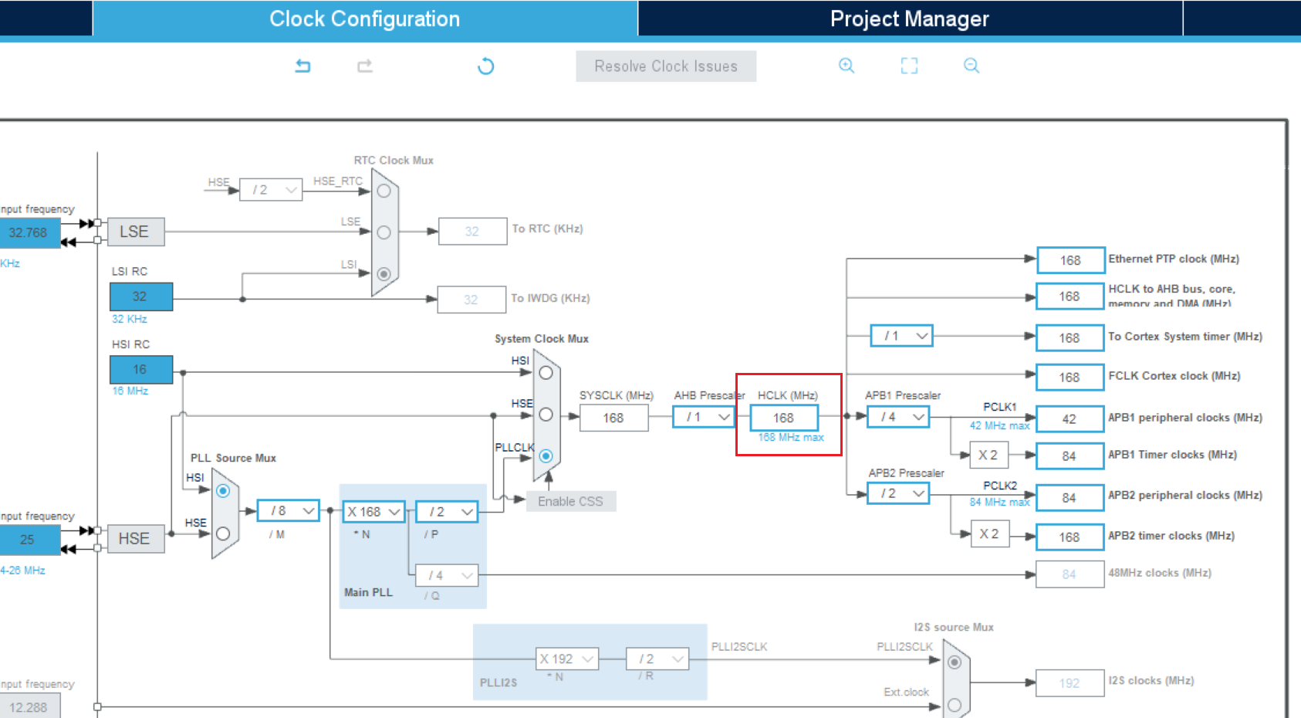Open PLL *N multiplier X 168 dropdown
This screenshot has height=718, width=1301.
(374, 512)
